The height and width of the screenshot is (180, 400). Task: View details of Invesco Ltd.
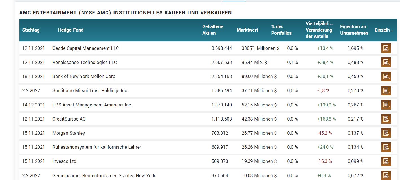[386, 161]
